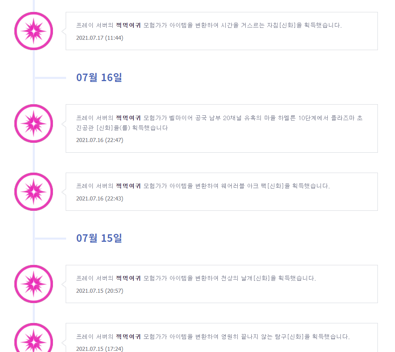The image size is (395, 352).
Task: Open 찍먹여귀 link in 천상의 날개 entry
Action: (128, 278)
